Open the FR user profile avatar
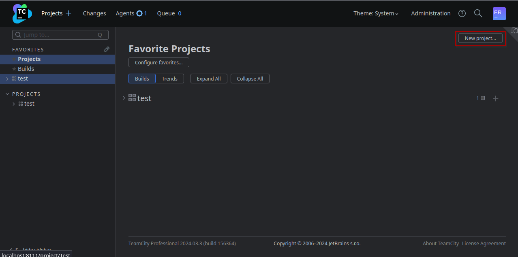Screen dimensions: 518x257 point(499,13)
